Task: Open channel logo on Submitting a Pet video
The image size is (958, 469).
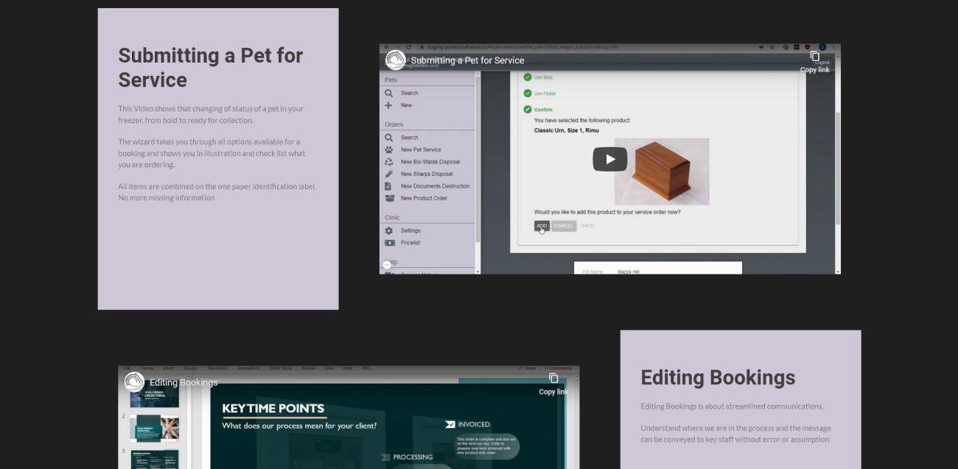Action: (396, 60)
